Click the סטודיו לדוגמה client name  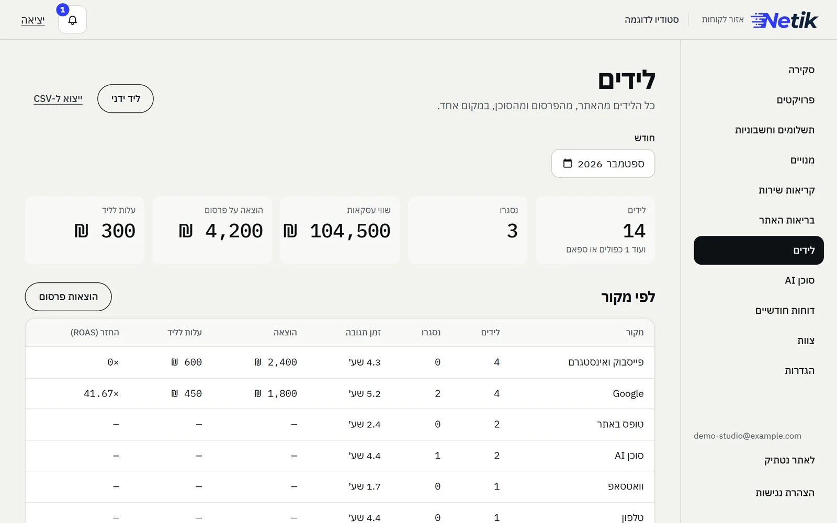point(652,20)
